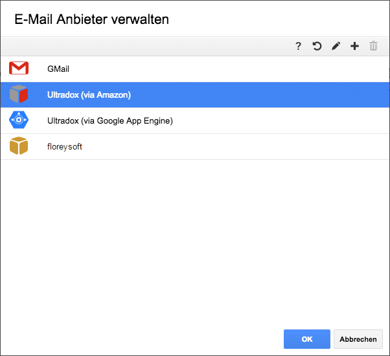This screenshot has height=356, width=390.
Task: Select Ultradox (via Amazon) entry
Action: [195, 95]
